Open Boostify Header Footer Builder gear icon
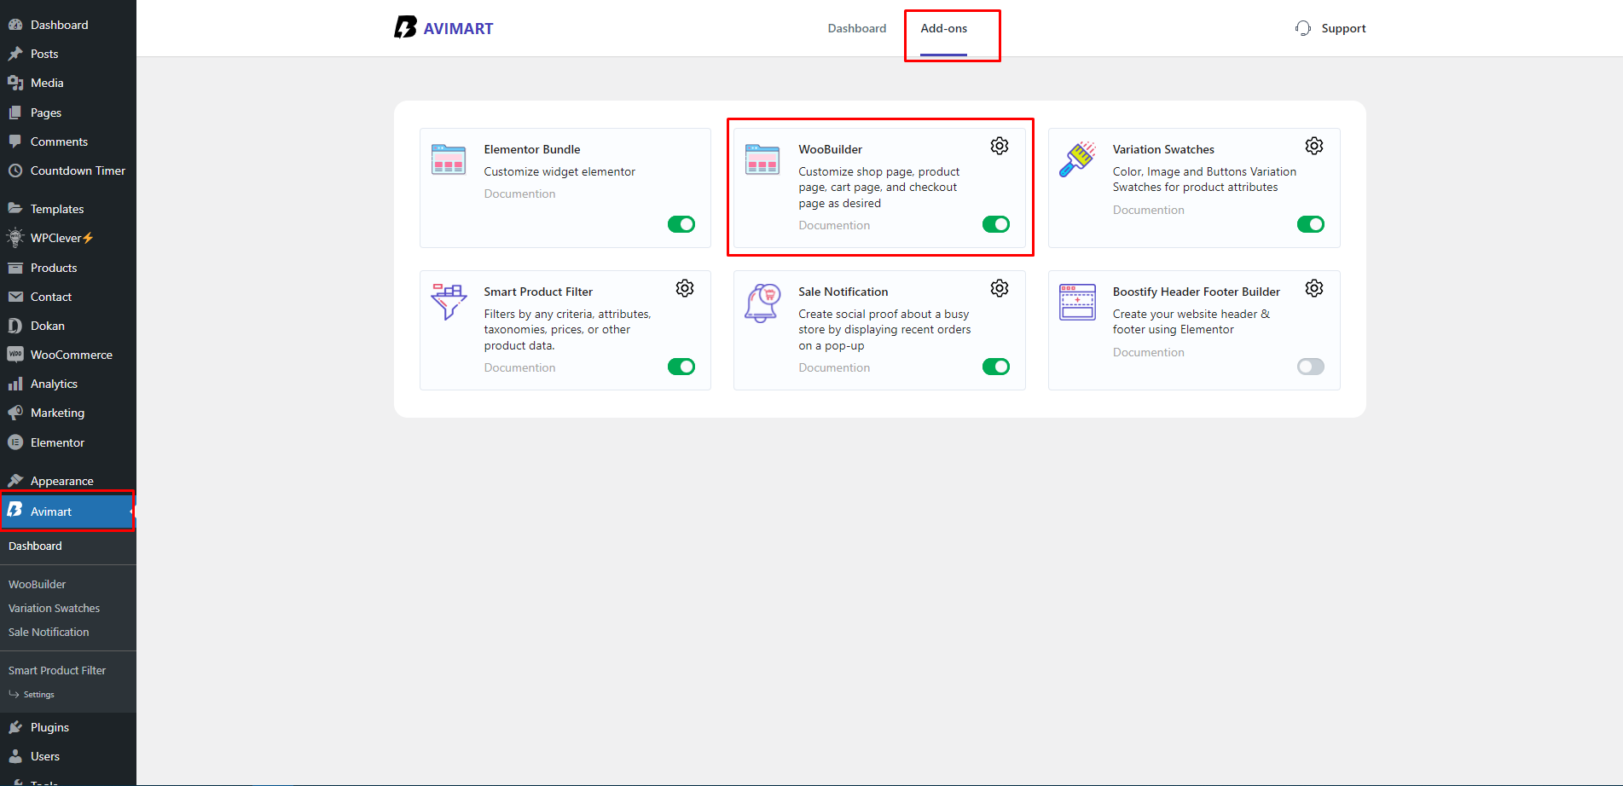 click(x=1314, y=288)
